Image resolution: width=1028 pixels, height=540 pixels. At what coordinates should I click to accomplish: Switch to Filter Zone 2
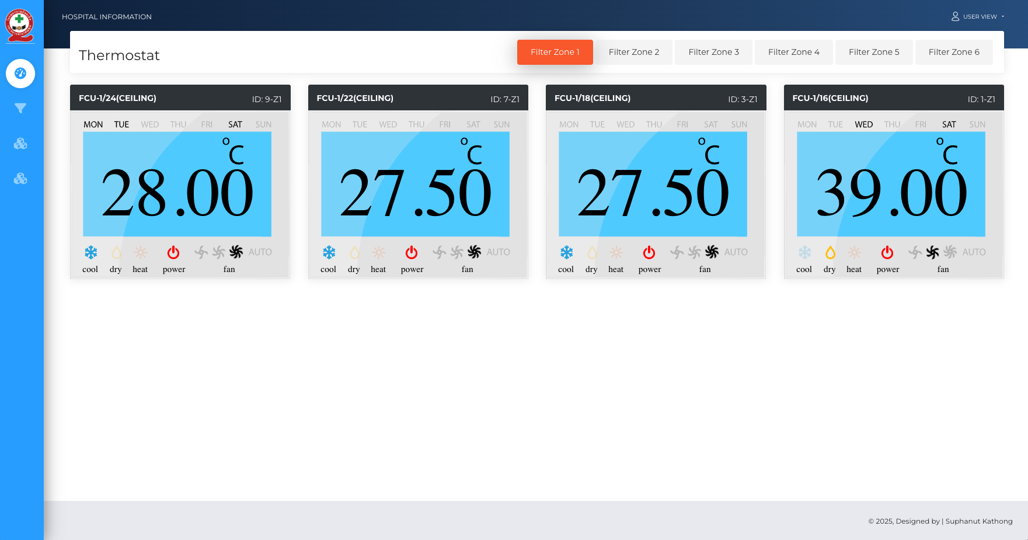pyautogui.click(x=635, y=52)
